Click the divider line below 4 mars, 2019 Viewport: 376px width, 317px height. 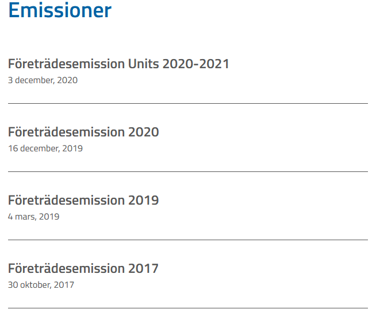click(188, 240)
